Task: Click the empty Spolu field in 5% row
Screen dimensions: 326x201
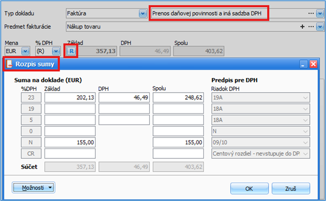Action: point(178,120)
